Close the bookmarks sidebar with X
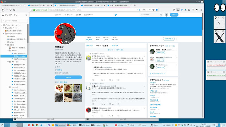This screenshot has width=226, height=127. [26, 15]
